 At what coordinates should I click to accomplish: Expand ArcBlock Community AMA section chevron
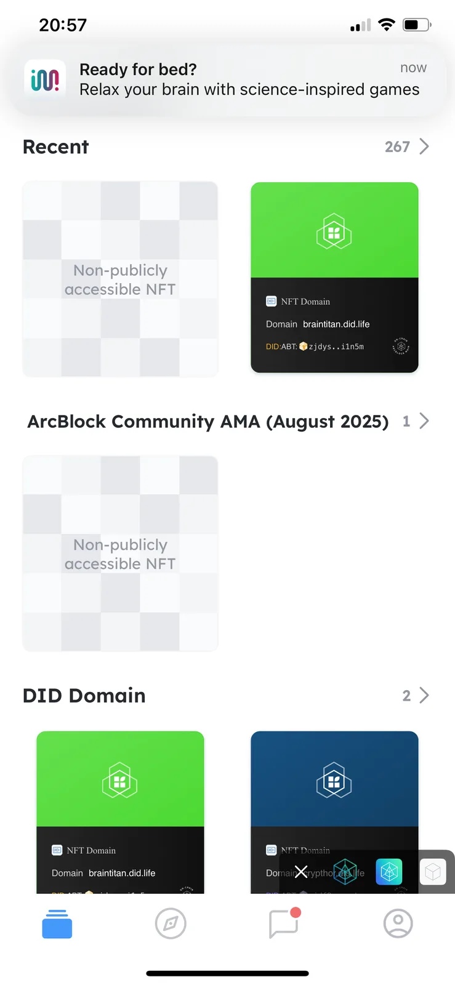(424, 421)
